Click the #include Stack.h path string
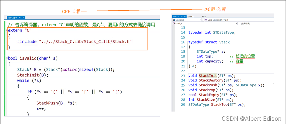 coord(85,42)
